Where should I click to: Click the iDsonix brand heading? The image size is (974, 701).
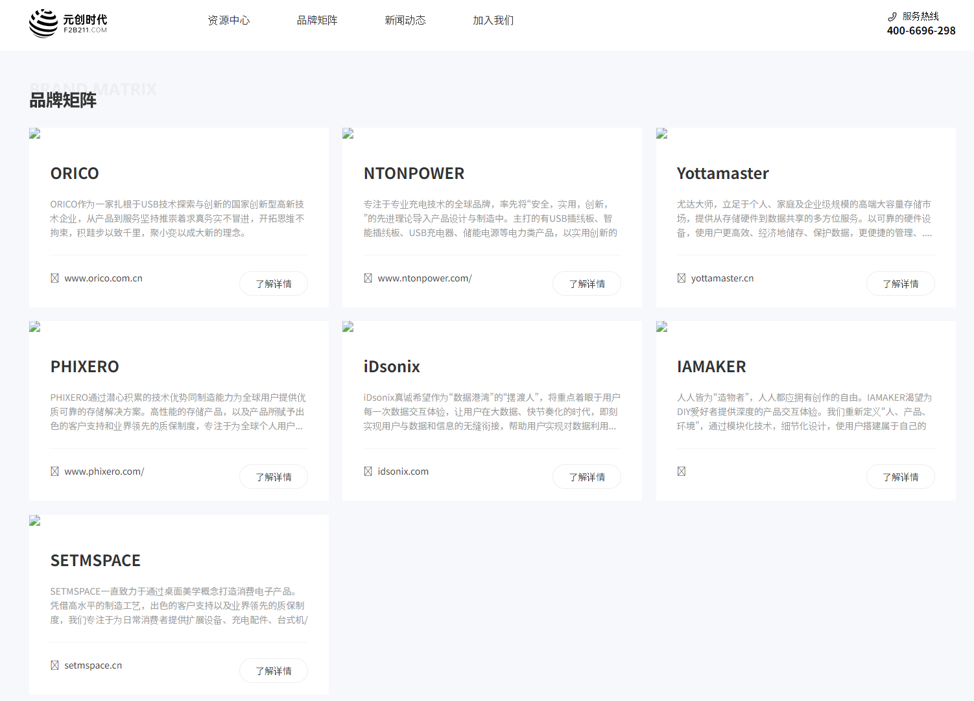coord(392,366)
